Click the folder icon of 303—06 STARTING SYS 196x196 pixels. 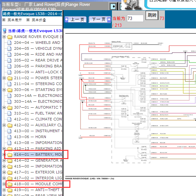pos(10,90)
